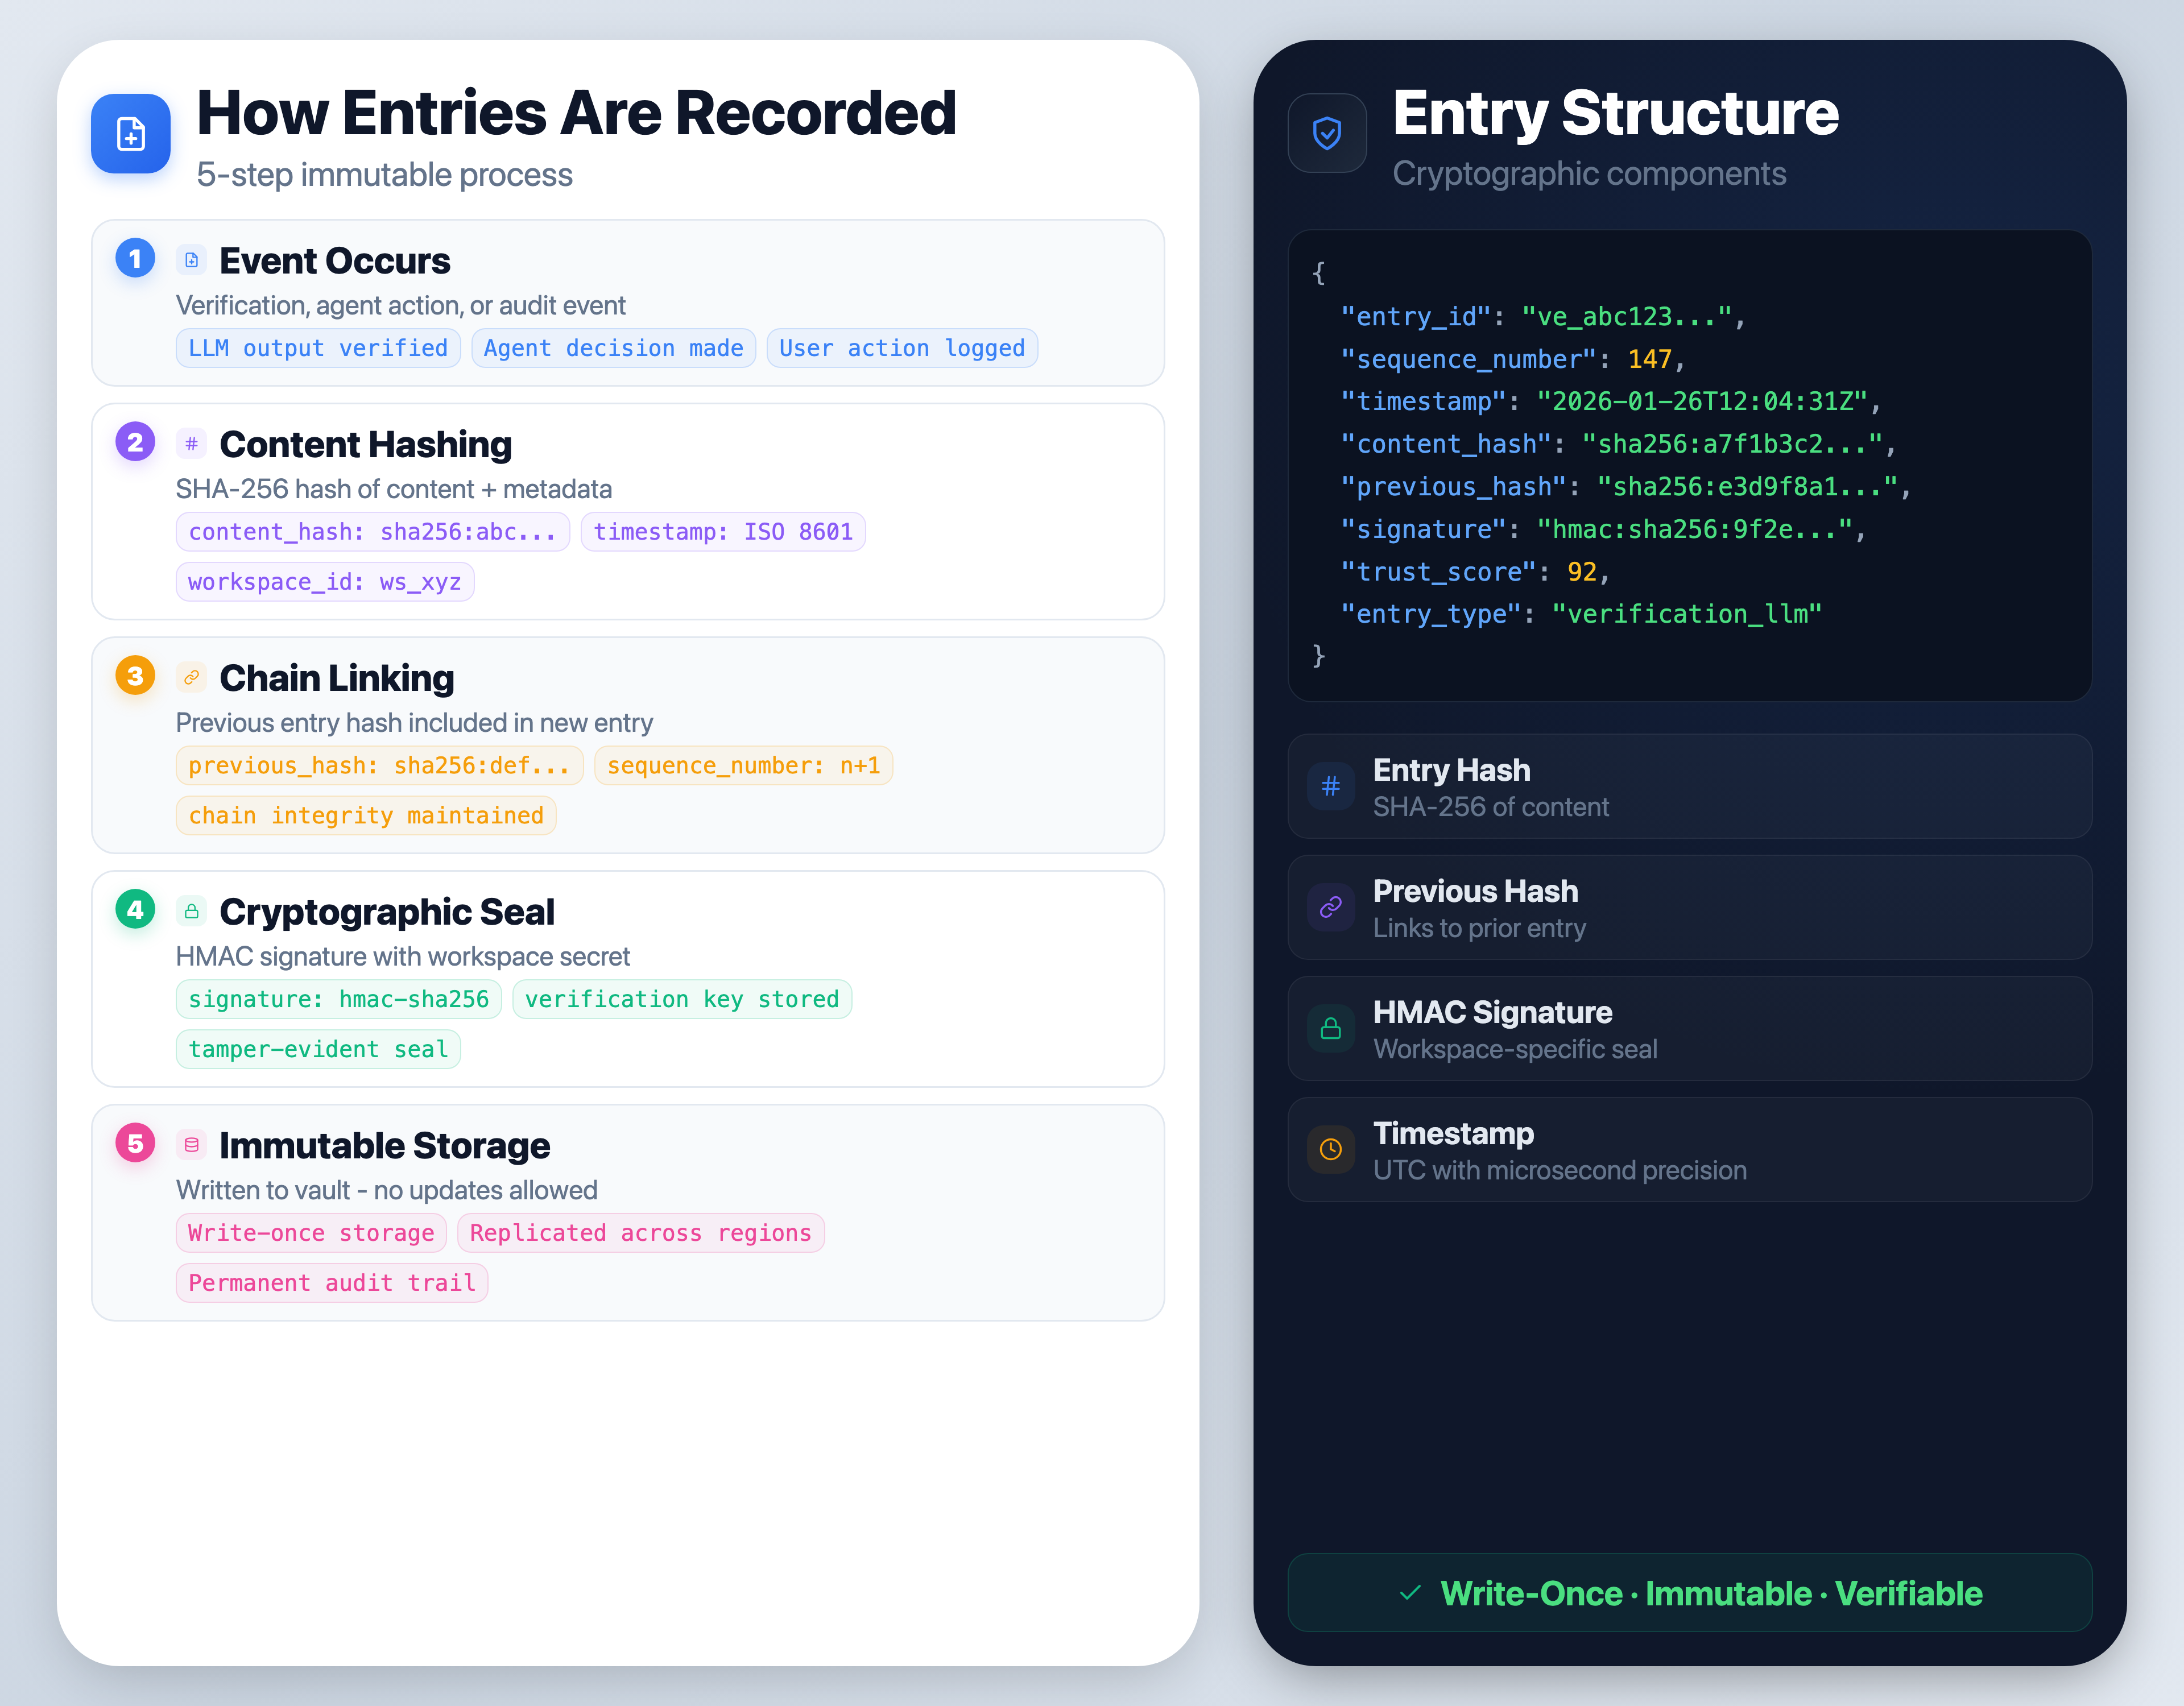Select the Replicated across regions chip

click(x=641, y=1232)
